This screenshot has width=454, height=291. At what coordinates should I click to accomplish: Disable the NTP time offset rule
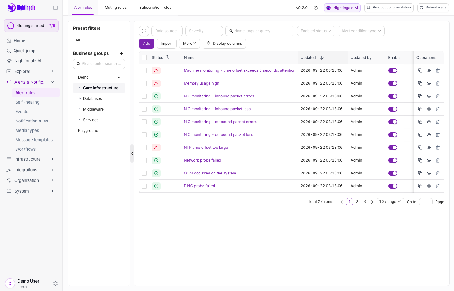393,148
